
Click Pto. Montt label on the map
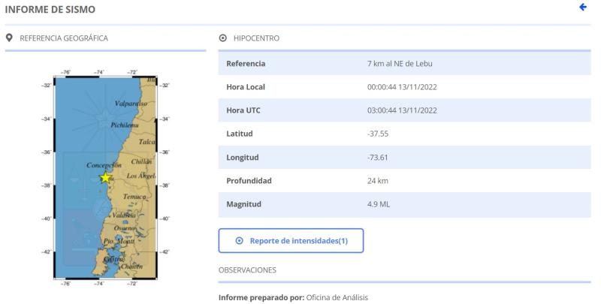119,241
